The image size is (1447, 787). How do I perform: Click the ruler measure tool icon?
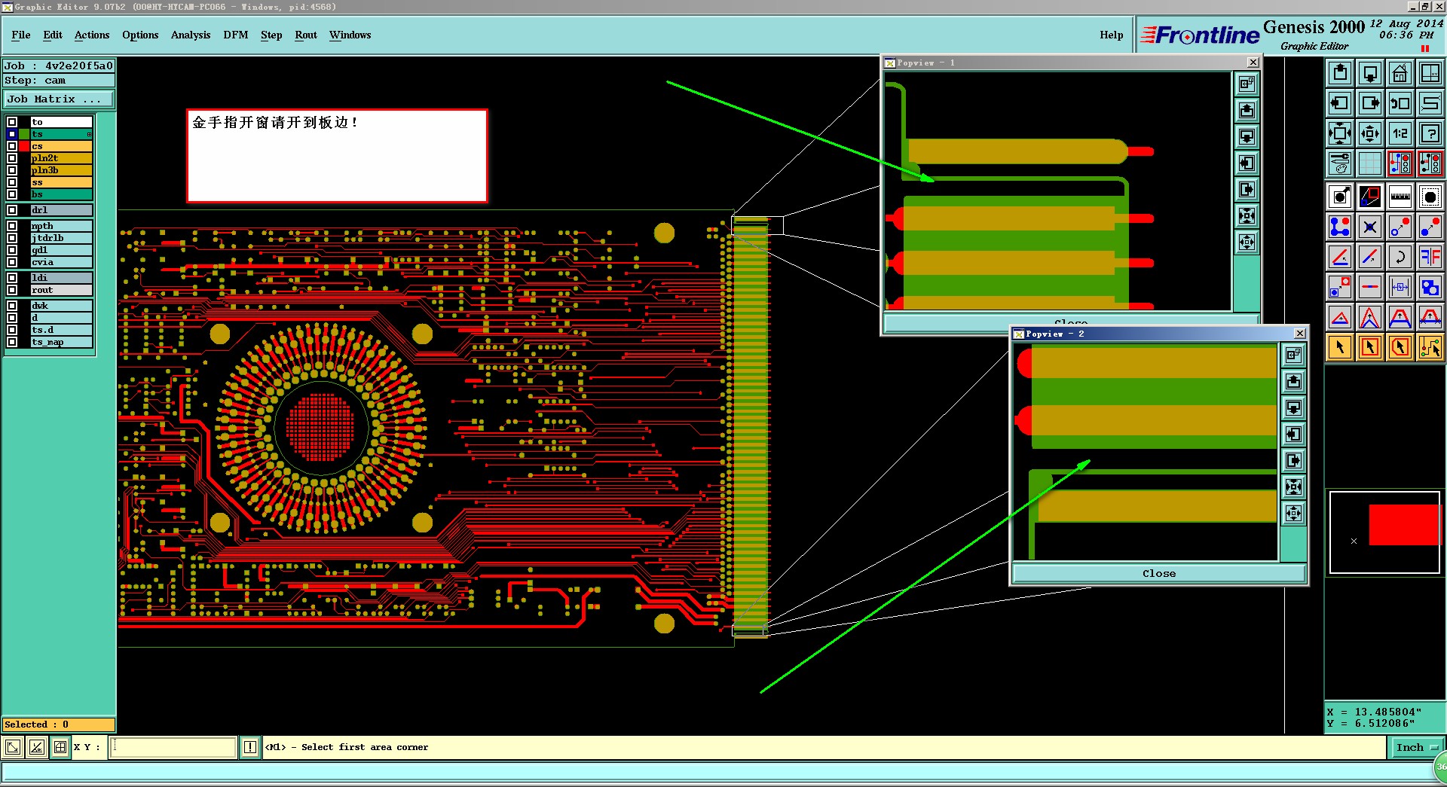[x=1400, y=197]
